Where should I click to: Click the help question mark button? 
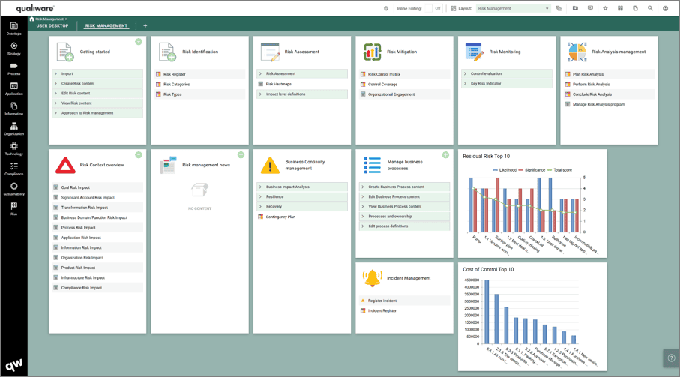pyautogui.click(x=671, y=358)
